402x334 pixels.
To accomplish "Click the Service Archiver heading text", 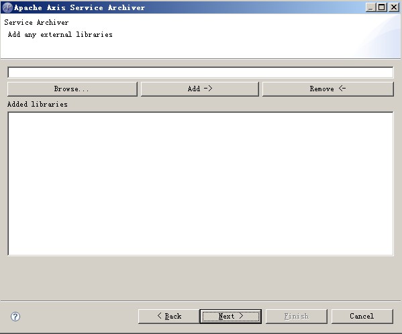I will 36,23.
